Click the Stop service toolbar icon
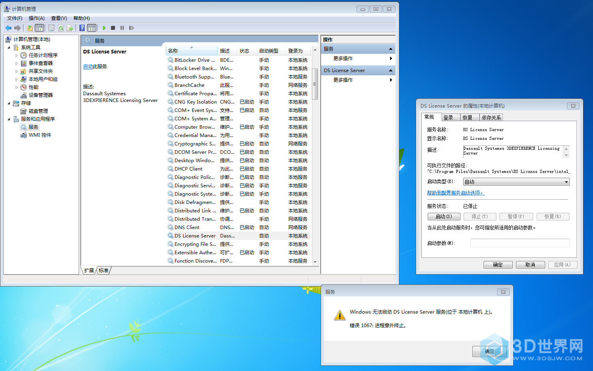The image size is (593, 371). 113,28
